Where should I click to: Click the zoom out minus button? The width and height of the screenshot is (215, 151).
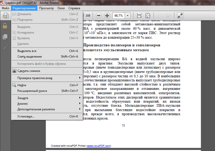(x=99, y=15)
